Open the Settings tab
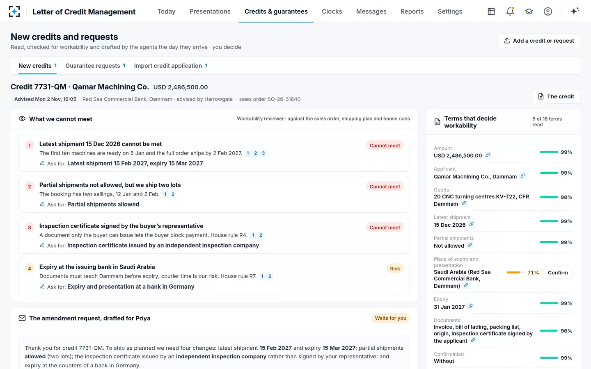Viewport: 591px width, 369px height. (450, 11)
